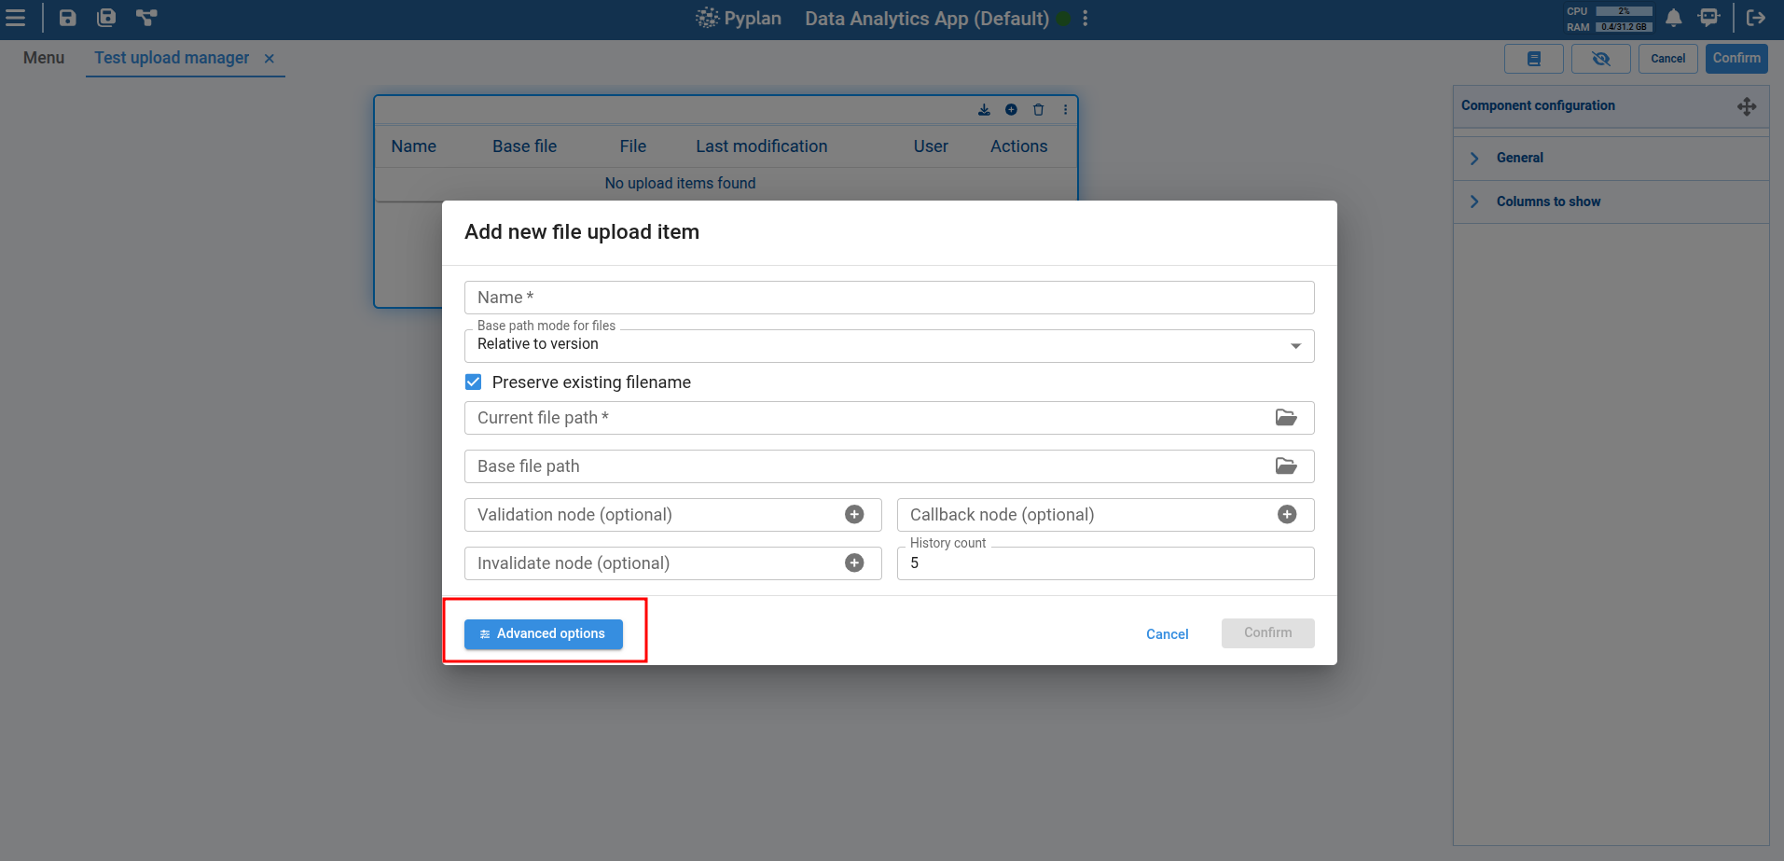Click the logout icon
Image resolution: width=1784 pixels, height=861 pixels.
1755,18
